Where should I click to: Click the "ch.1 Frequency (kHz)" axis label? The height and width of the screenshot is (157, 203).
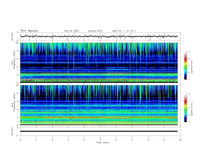click(x=13, y=60)
